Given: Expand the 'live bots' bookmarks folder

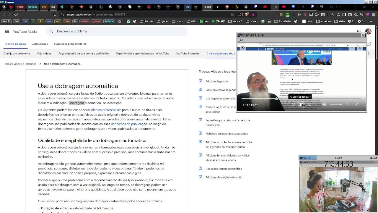Looking at the screenshot, I should click(x=146, y=21).
